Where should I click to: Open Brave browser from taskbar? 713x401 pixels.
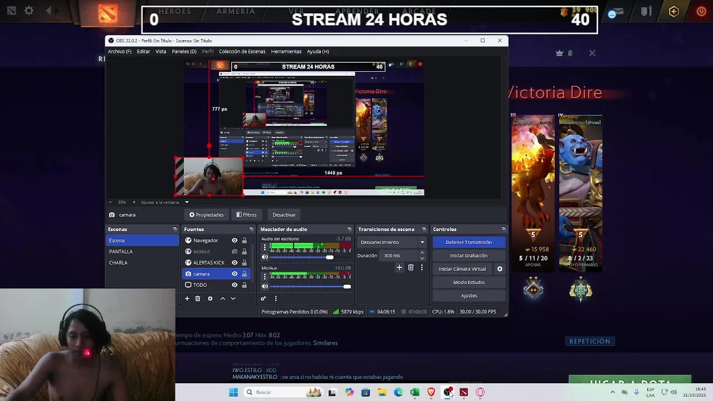431,392
